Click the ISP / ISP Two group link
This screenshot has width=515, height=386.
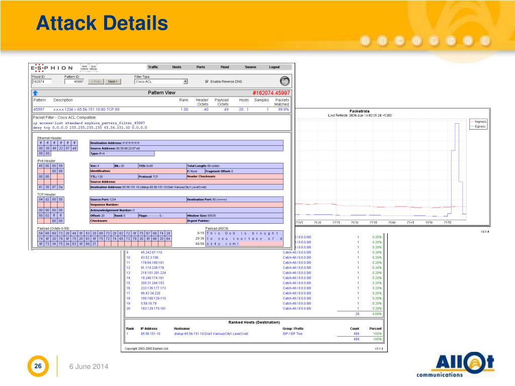click(x=292, y=334)
